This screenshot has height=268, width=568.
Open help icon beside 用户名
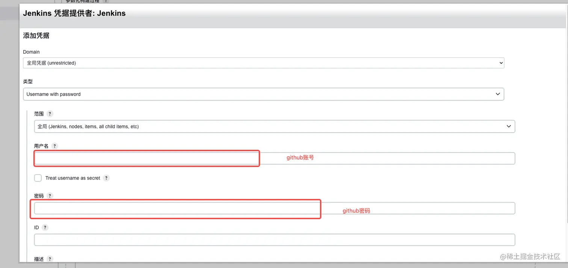[x=54, y=146]
